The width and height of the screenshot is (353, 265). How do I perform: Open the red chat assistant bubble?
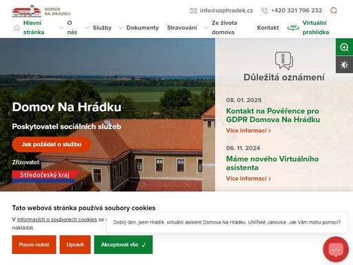tap(336, 249)
